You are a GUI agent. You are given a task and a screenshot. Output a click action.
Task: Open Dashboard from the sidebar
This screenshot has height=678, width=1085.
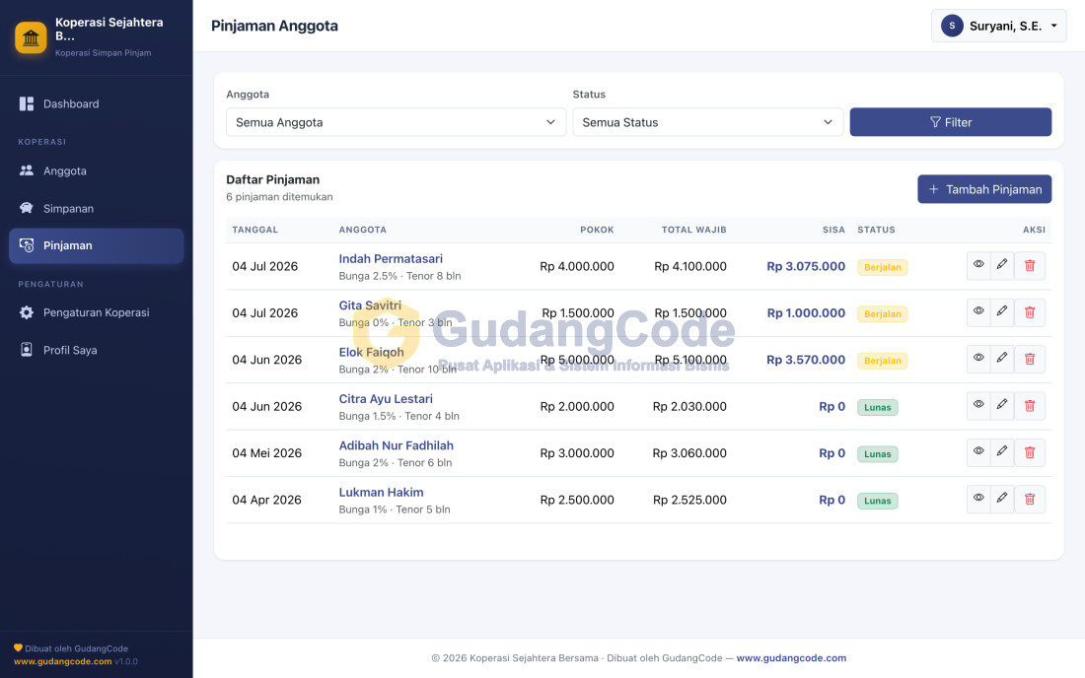(97, 103)
